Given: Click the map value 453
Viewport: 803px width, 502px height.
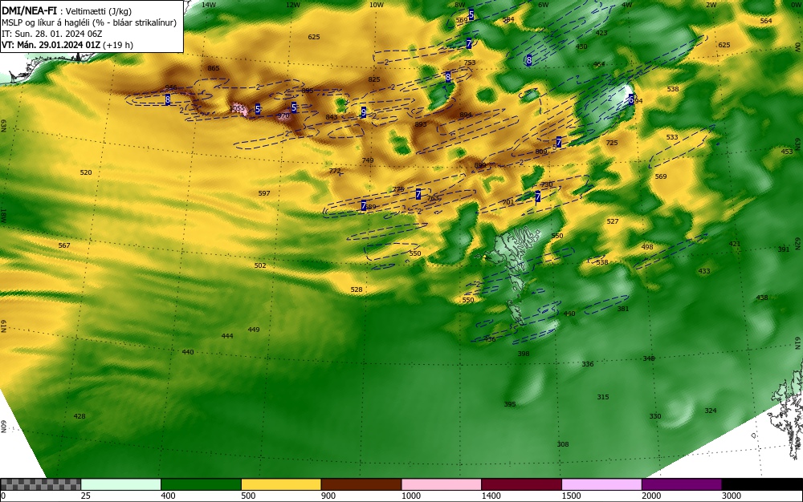Looking at the screenshot, I should pyautogui.click(x=787, y=152).
